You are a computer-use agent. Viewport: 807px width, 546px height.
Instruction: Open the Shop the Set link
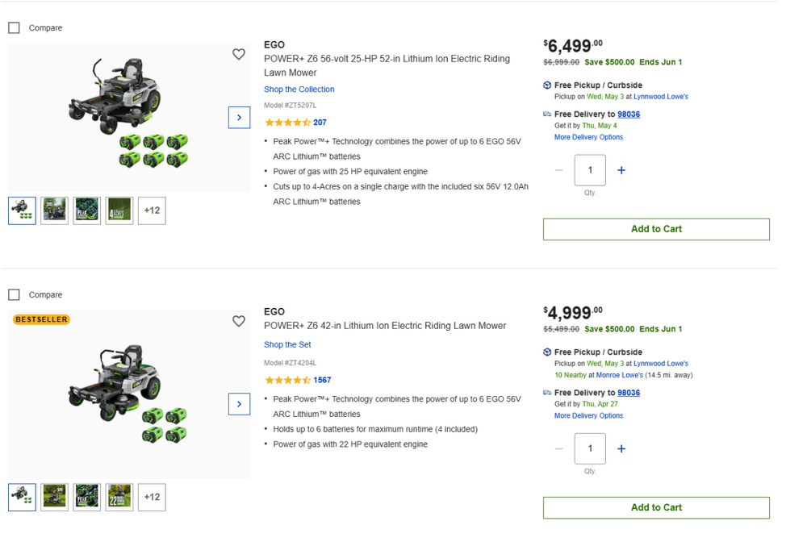[287, 344]
